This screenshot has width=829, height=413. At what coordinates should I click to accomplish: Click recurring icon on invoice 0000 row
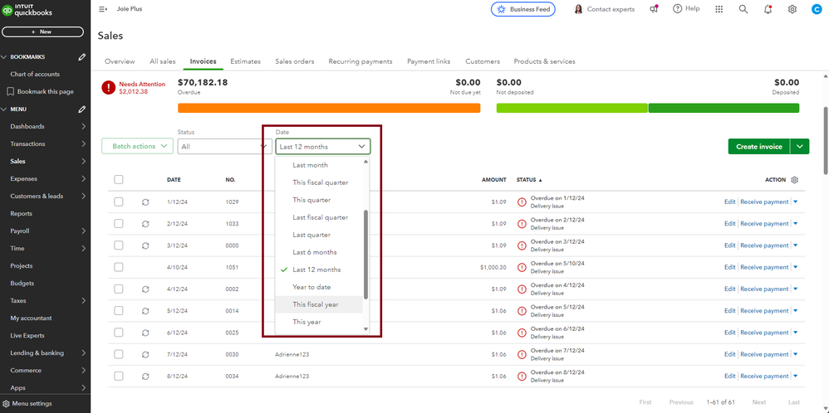pos(145,245)
